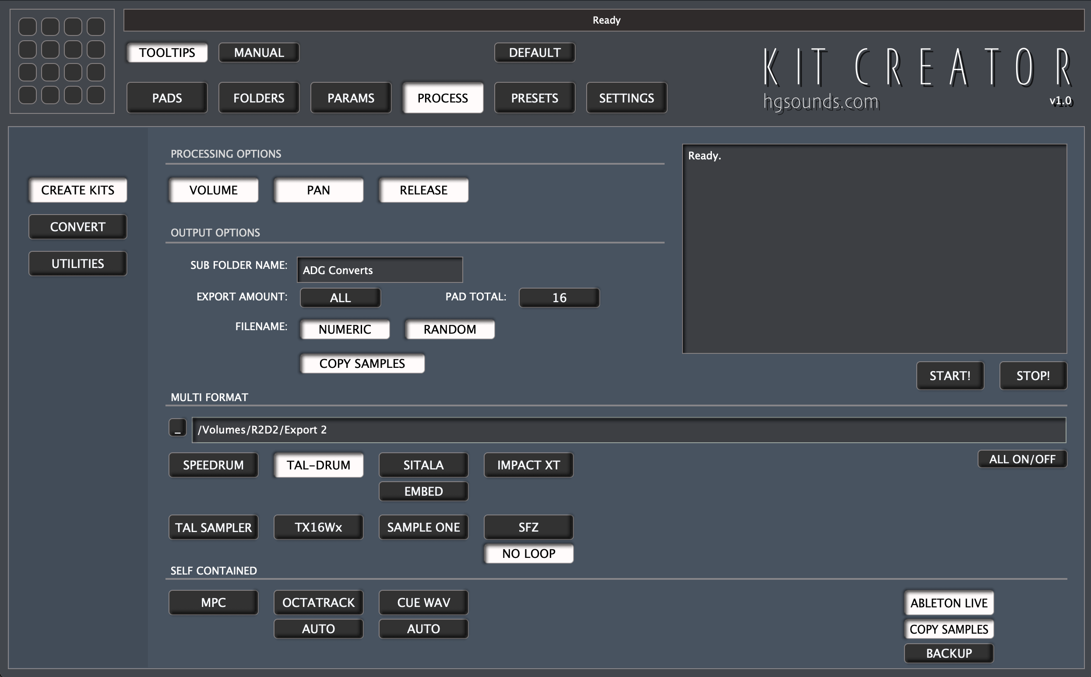This screenshot has width=1091, height=677.
Task: Open the SETTINGS tab
Action: coord(626,98)
